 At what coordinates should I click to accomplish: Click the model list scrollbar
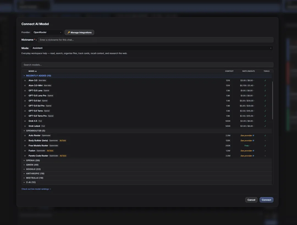pyautogui.click(x=272, y=100)
